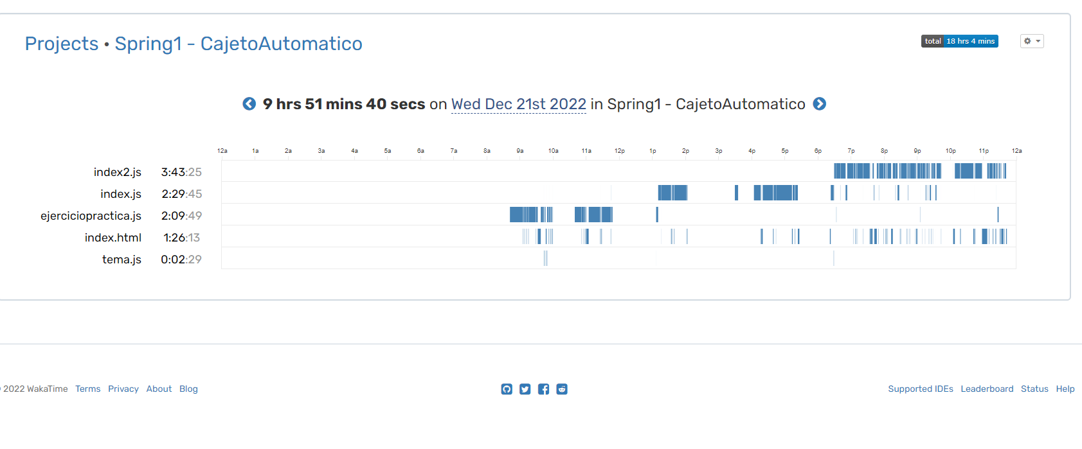
Task: Click the next day navigation arrow
Action: click(820, 103)
